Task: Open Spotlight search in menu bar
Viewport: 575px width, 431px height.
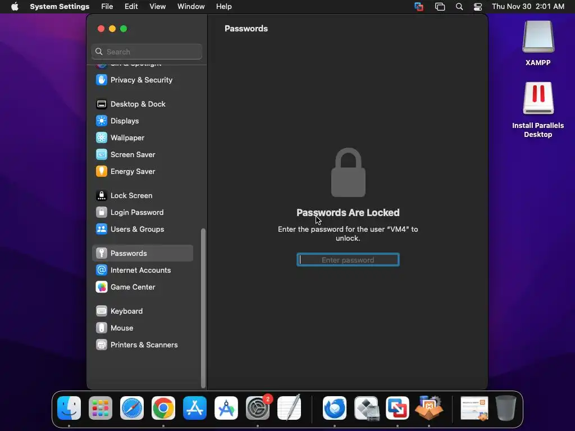Action: (459, 7)
